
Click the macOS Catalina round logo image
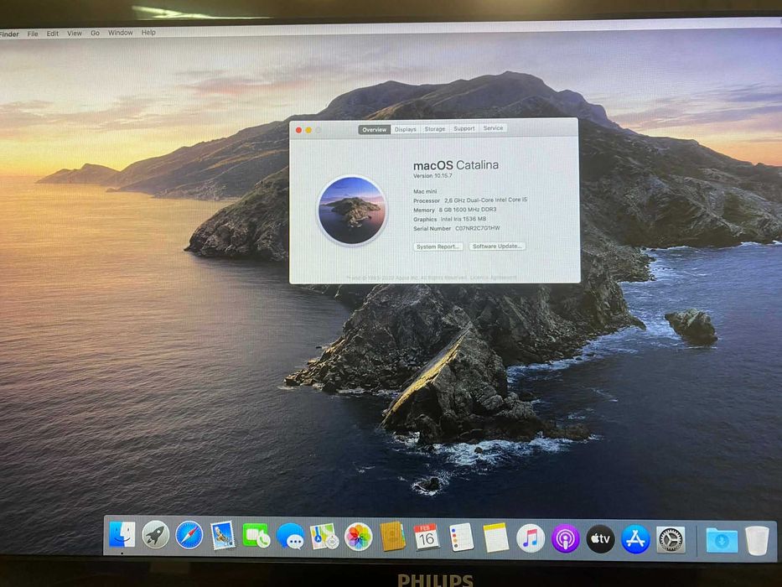[353, 210]
